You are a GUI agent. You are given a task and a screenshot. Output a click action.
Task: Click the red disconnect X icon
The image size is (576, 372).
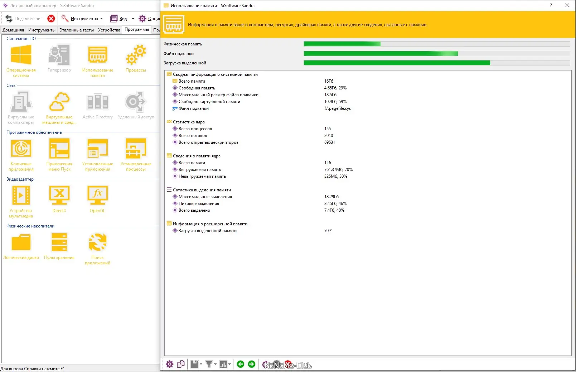[x=51, y=19]
